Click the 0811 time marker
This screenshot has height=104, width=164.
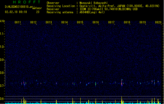[18, 22]
